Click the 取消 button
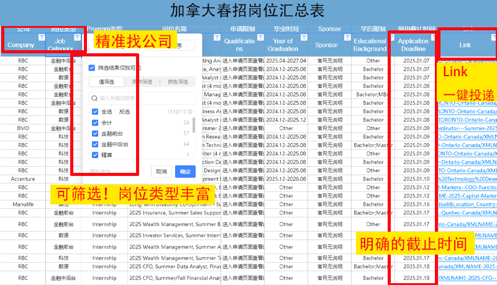This screenshot has height=285, width=497. [162, 172]
